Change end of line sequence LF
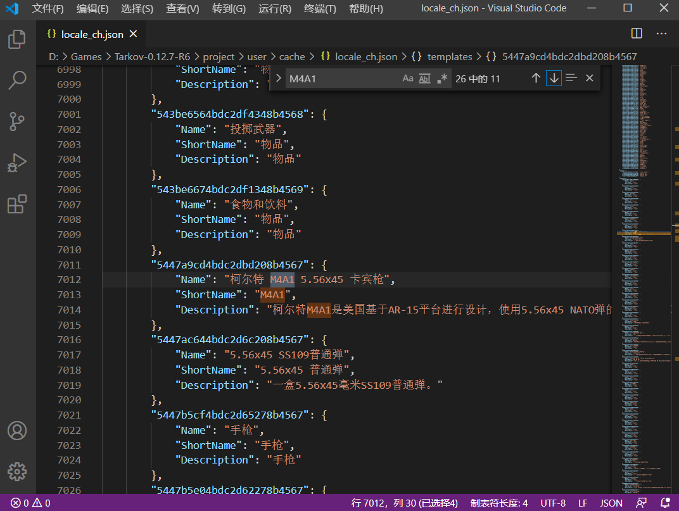 [x=583, y=503]
